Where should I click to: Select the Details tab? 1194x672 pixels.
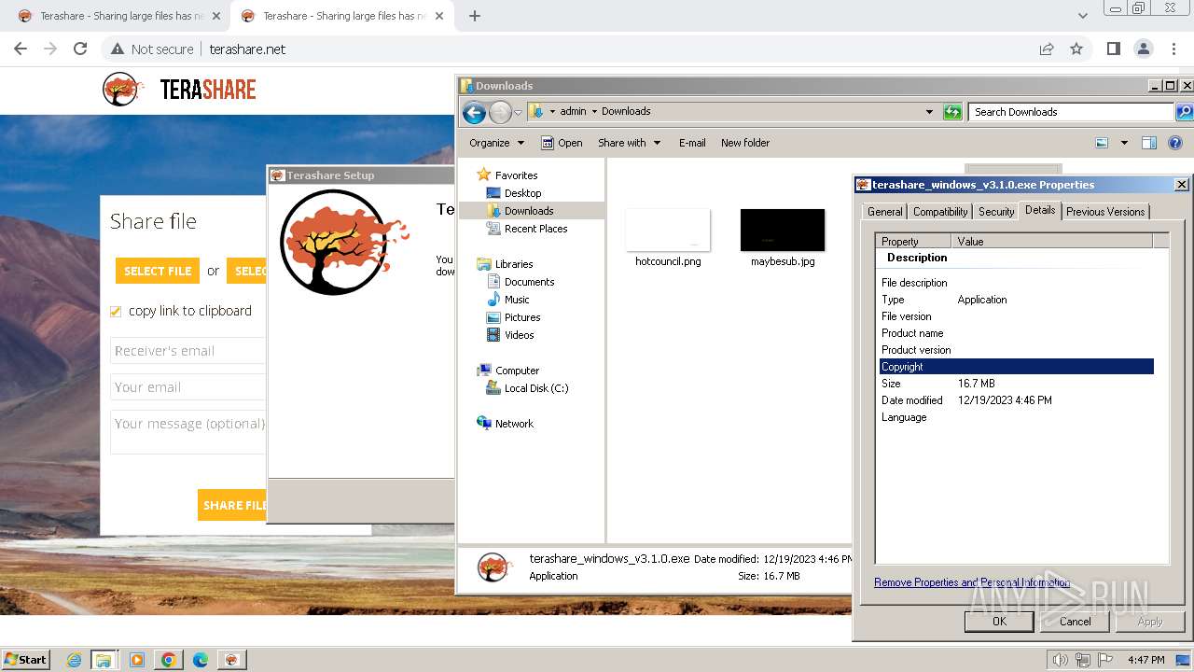pos(1040,210)
